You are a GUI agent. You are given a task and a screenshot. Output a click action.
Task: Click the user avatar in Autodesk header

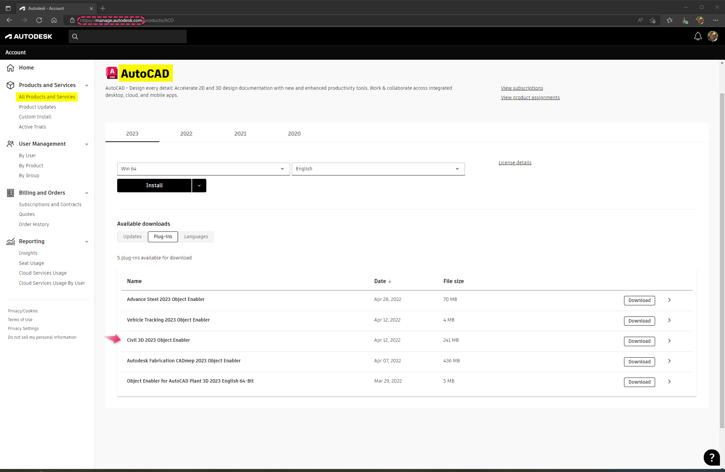(713, 36)
